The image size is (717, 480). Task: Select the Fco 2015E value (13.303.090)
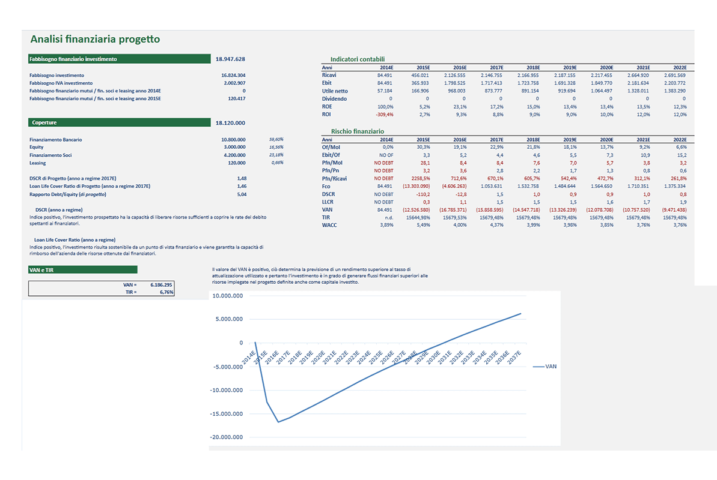click(x=416, y=187)
